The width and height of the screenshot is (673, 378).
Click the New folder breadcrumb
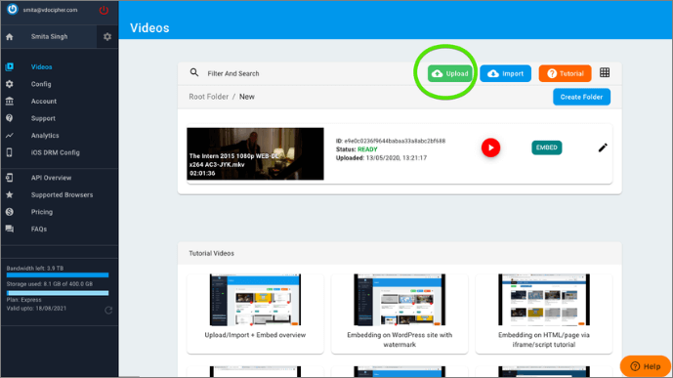[x=247, y=97]
